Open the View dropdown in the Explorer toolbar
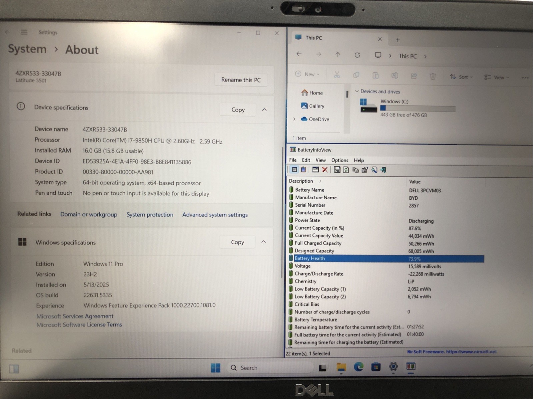Image resolution: width=533 pixels, height=399 pixels. (x=497, y=77)
